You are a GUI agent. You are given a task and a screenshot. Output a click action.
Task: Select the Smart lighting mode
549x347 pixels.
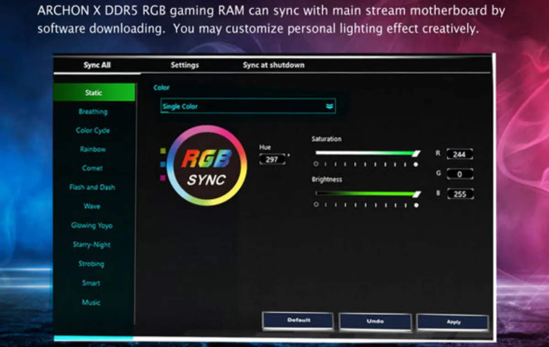point(91,283)
